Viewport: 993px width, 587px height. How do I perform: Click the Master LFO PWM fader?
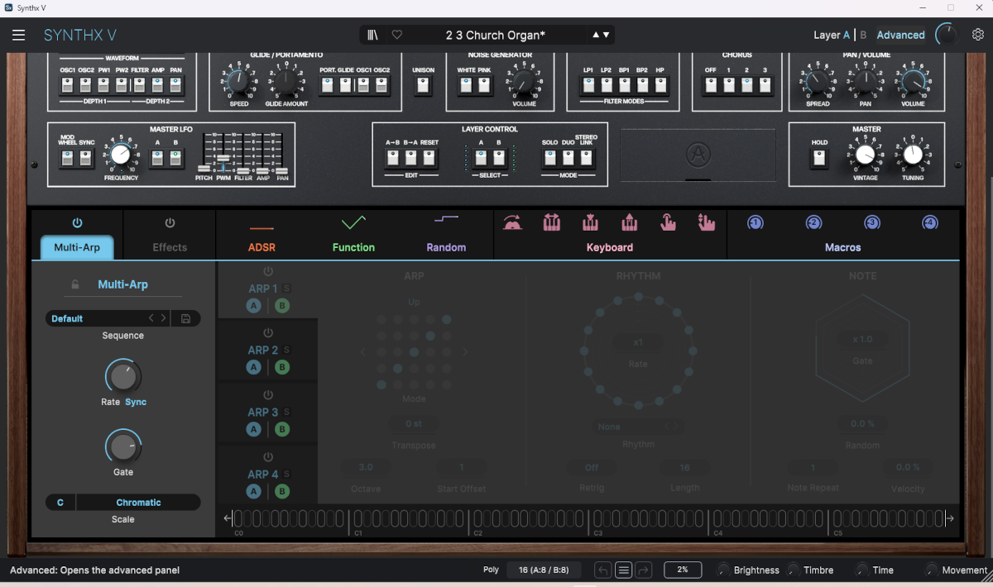click(x=223, y=158)
